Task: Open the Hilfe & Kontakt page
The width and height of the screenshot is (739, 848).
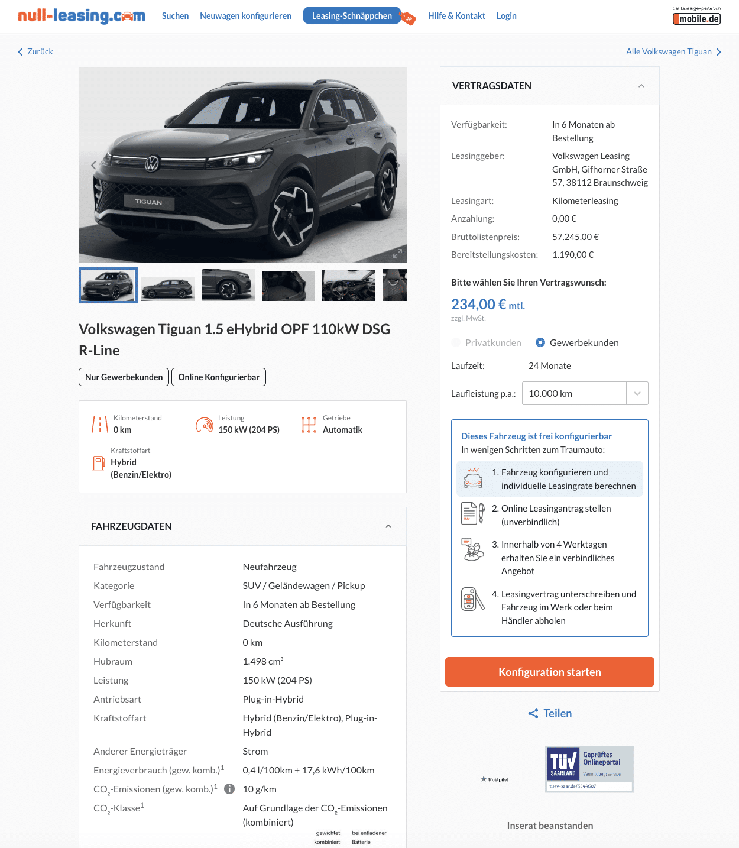Action: pos(456,16)
